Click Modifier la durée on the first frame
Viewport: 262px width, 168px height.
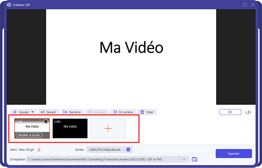(29, 135)
